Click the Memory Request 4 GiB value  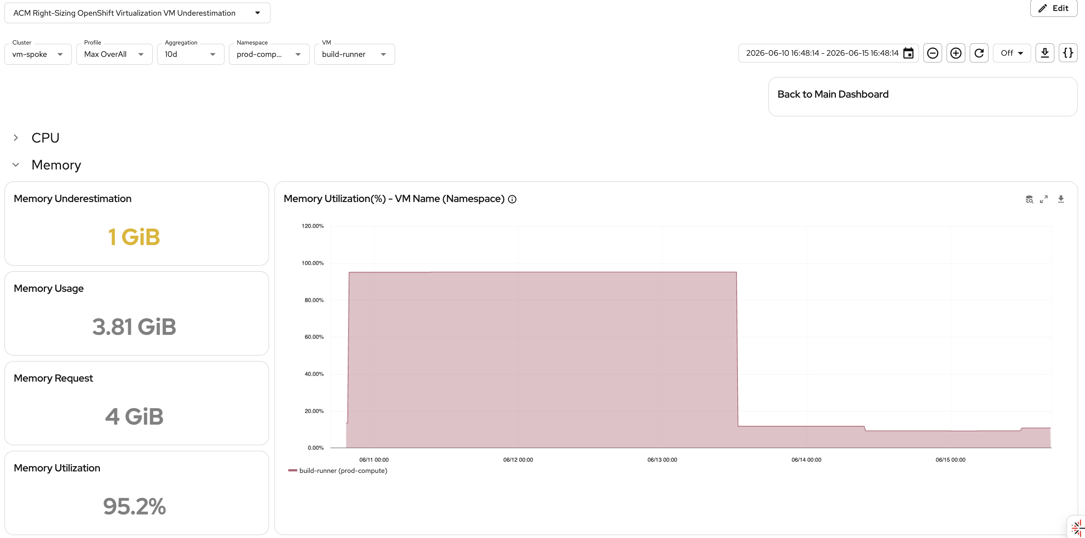point(134,416)
